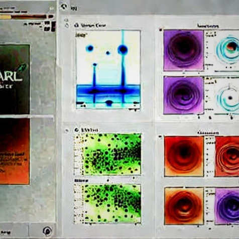Expand the blue stream chart section header
The height and width of the screenshot is (239, 239).
93,26
